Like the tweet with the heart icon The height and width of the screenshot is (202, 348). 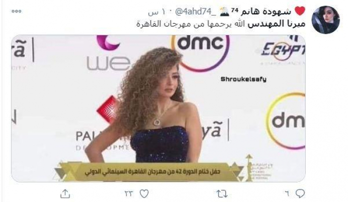tap(144, 194)
